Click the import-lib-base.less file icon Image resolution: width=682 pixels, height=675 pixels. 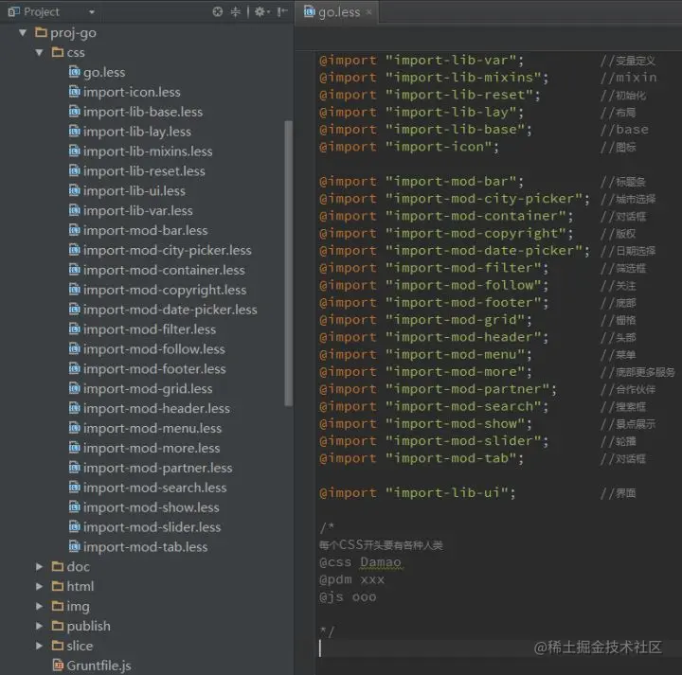(75, 112)
